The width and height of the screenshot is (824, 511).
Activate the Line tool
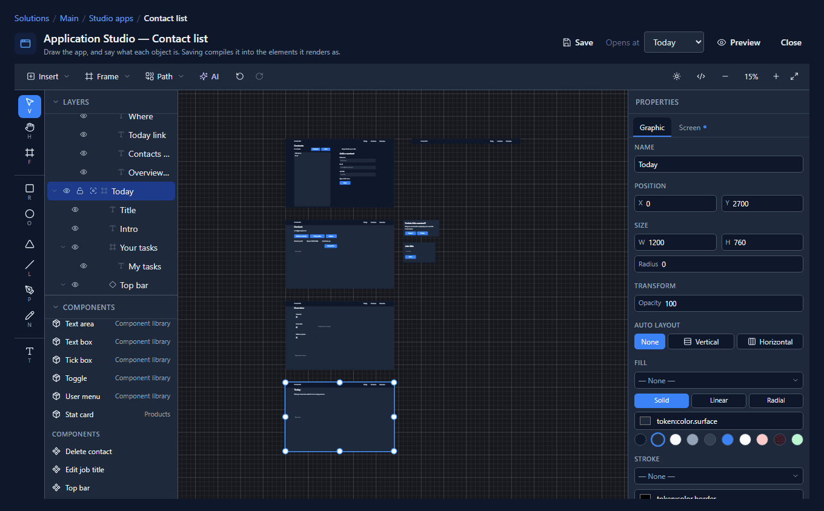coord(30,268)
